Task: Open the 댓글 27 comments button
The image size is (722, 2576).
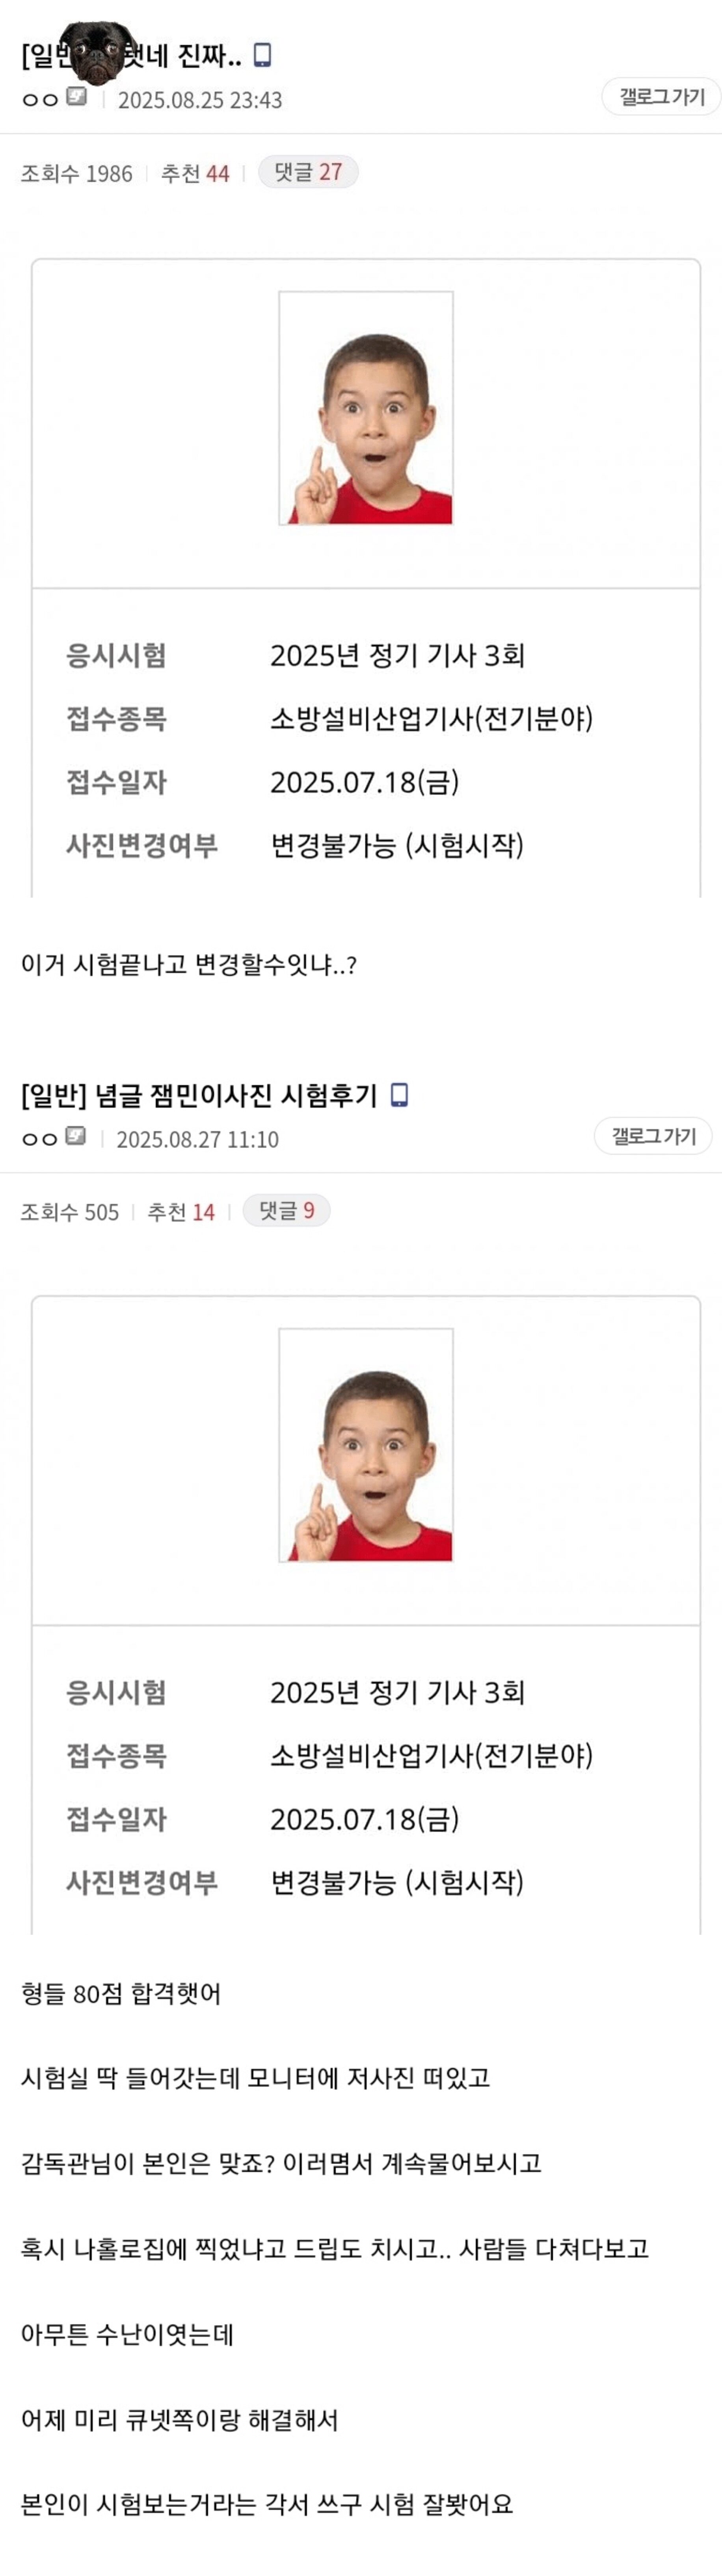Action: [x=308, y=172]
